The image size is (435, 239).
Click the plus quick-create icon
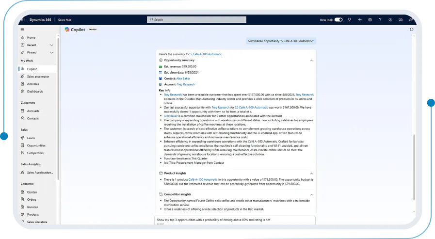[x=360, y=20]
